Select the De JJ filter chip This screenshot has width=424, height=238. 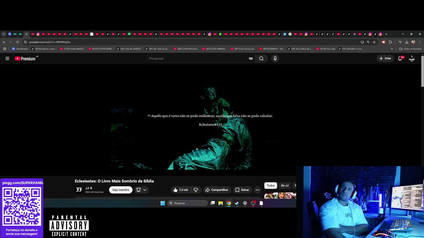coord(285,185)
